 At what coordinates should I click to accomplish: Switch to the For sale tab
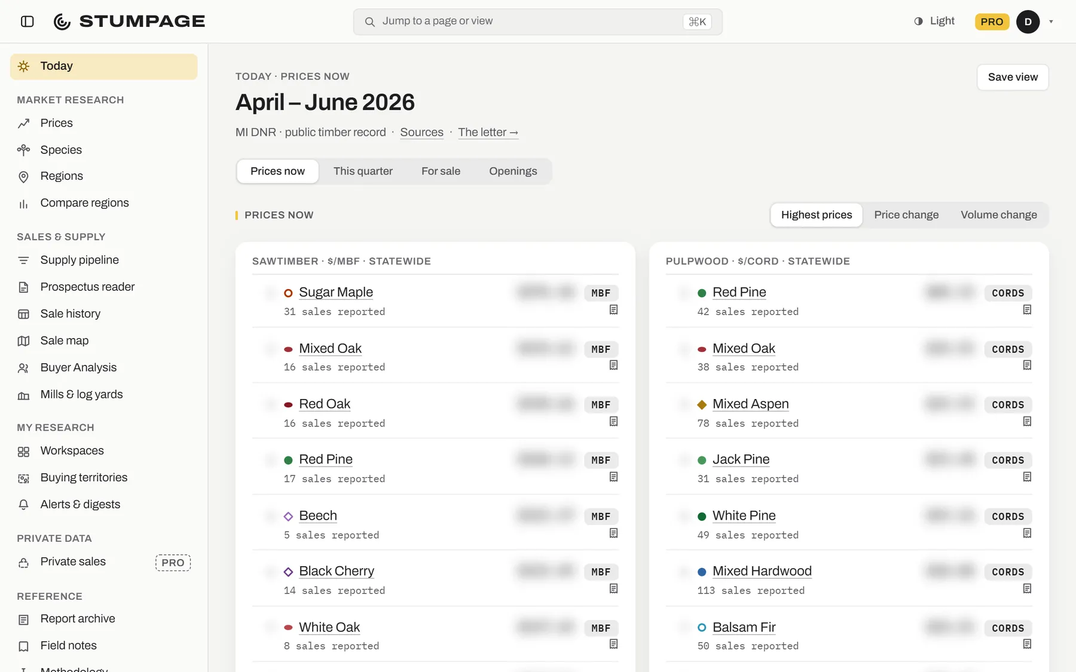click(441, 171)
